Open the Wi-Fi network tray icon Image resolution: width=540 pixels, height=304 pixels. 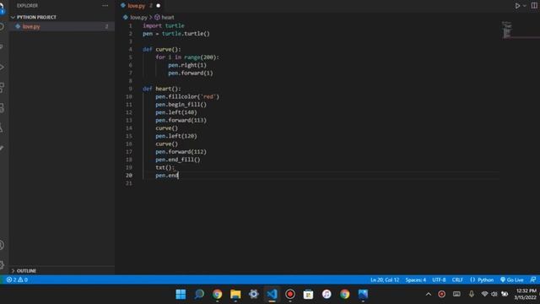(x=484, y=294)
